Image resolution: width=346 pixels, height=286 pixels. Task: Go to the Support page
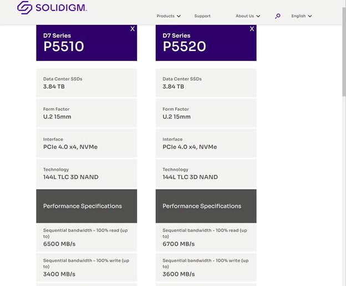point(202,16)
